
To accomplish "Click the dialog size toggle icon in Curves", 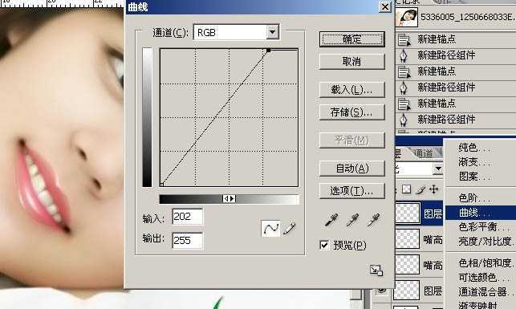I will (x=376, y=270).
